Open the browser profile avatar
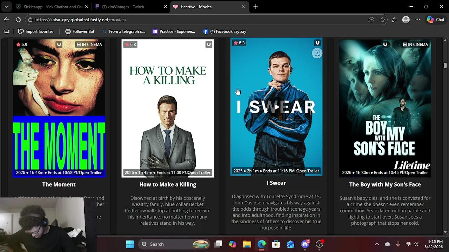 tap(406, 20)
